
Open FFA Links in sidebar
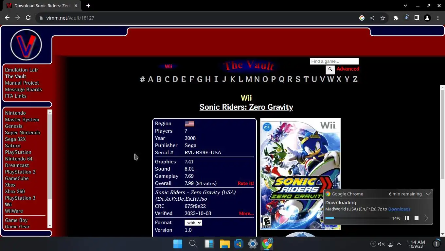(16, 96)
